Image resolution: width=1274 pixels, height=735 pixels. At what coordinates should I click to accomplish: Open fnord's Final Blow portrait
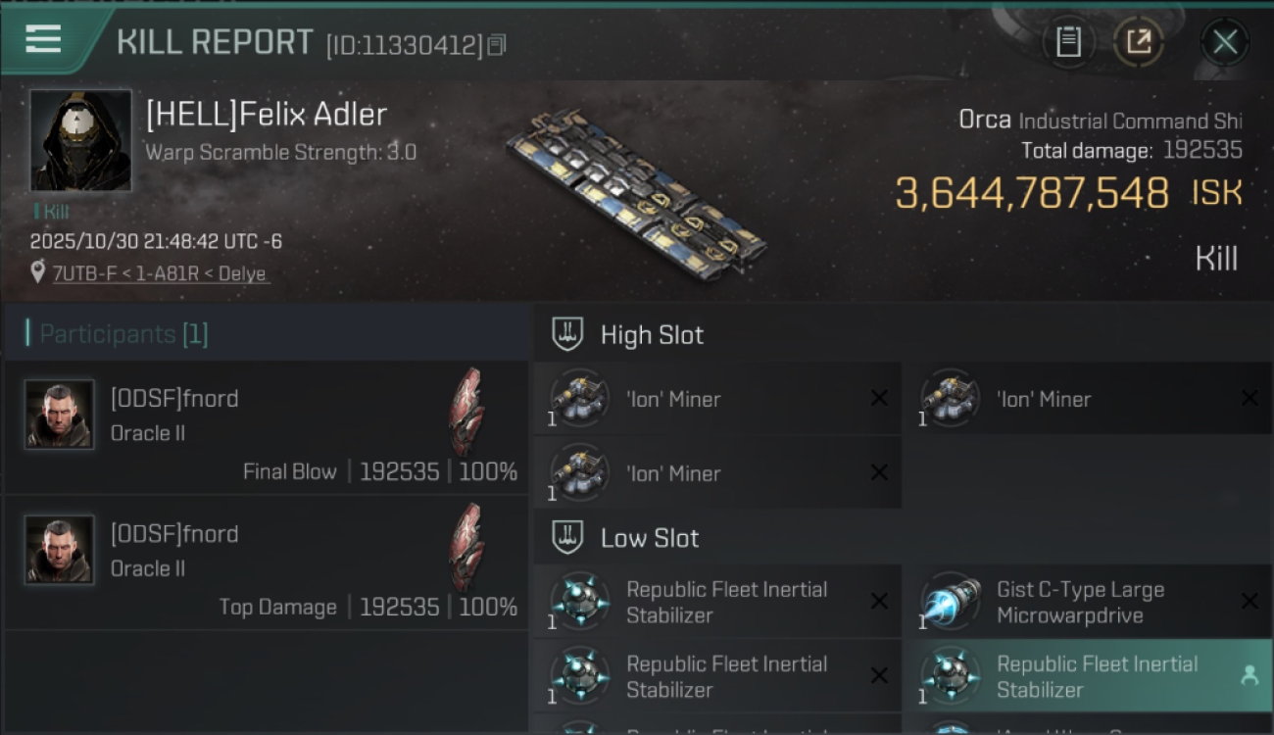pyautogui.click(x=59, y=415)
